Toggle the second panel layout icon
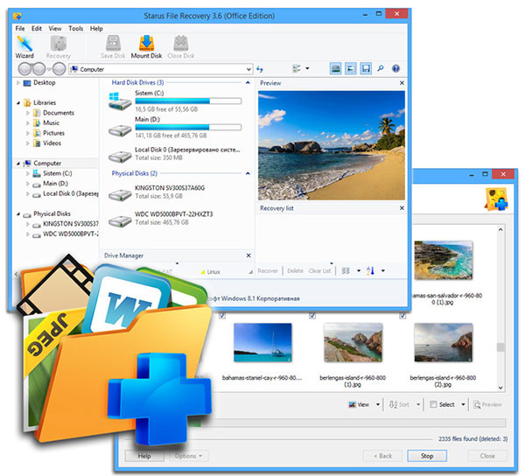This screenshot has height=476, width=525. 351,68
